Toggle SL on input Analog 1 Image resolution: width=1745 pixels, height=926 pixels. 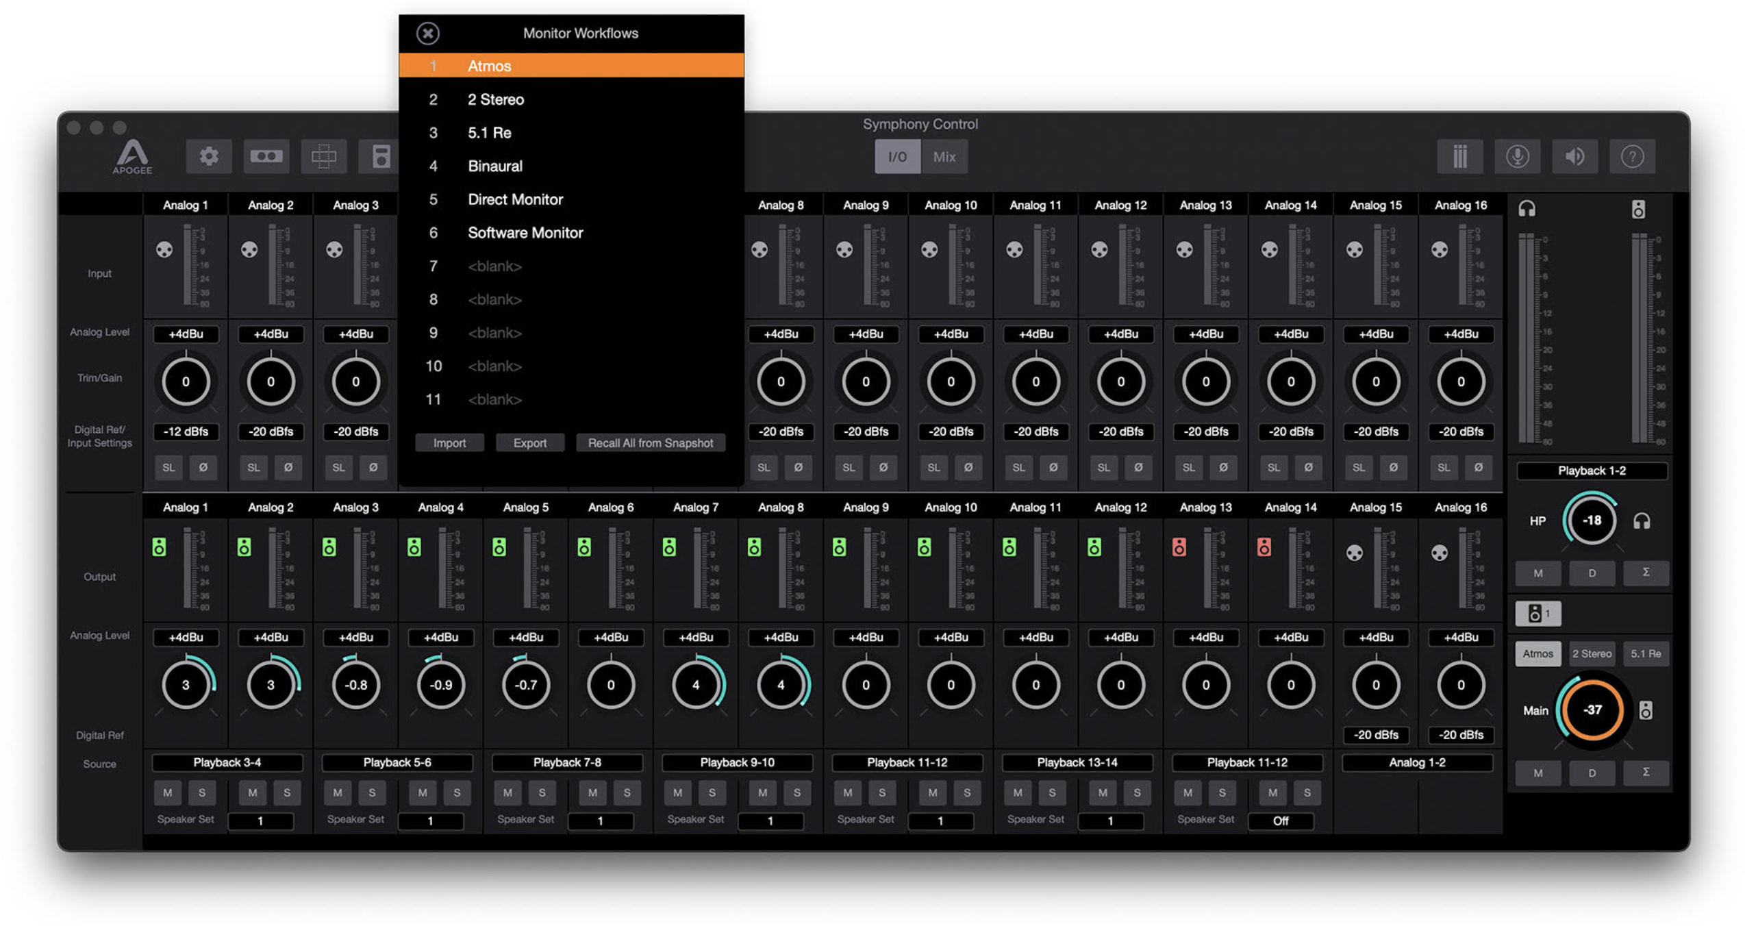coord(168,468)
